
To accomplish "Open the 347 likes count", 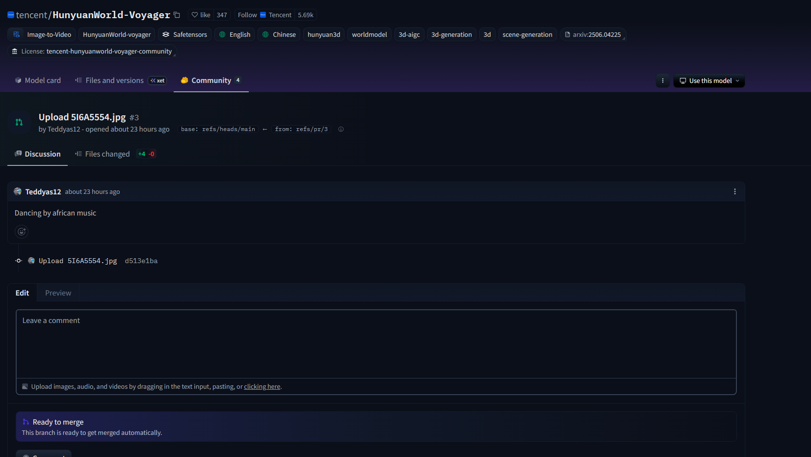I will click(222, 15).
